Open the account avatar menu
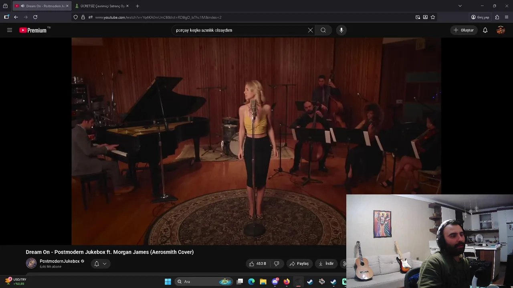The image size is (513, 288). 501,30
